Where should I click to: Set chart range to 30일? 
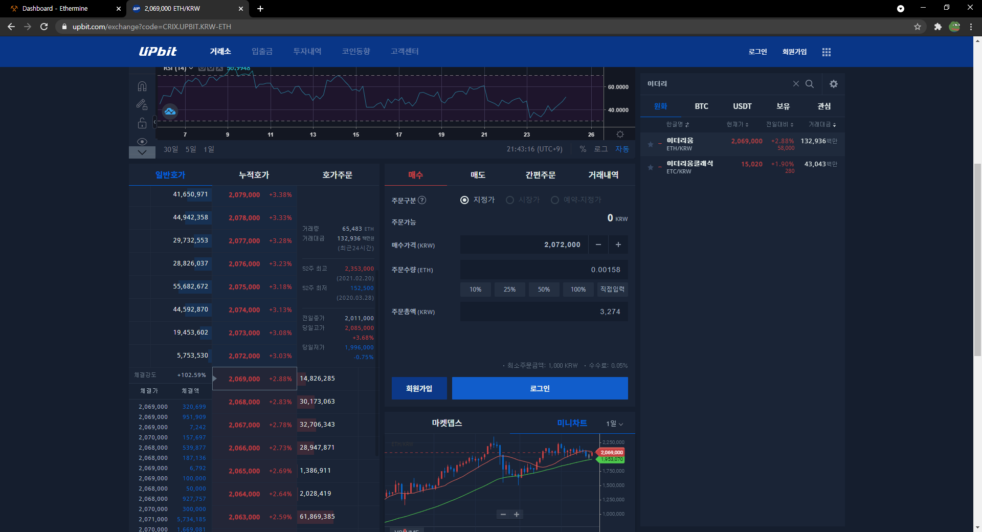click(171, 149)
